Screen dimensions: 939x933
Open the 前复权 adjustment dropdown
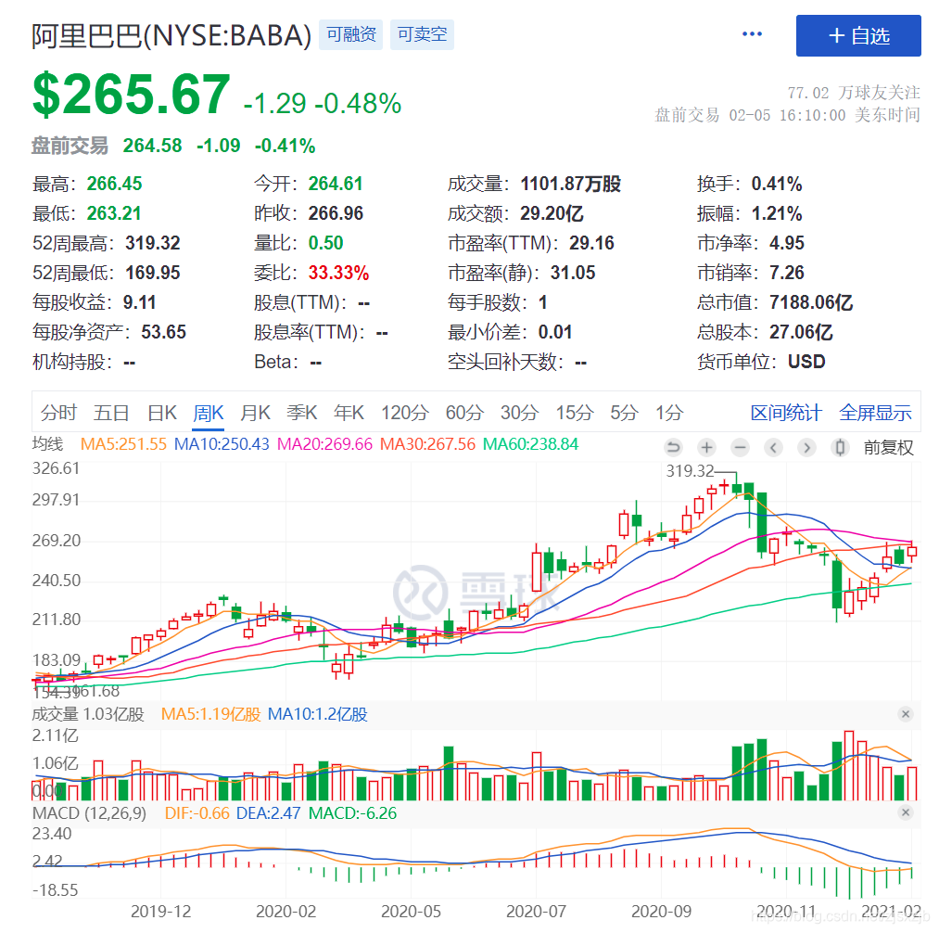coord(889,448)
